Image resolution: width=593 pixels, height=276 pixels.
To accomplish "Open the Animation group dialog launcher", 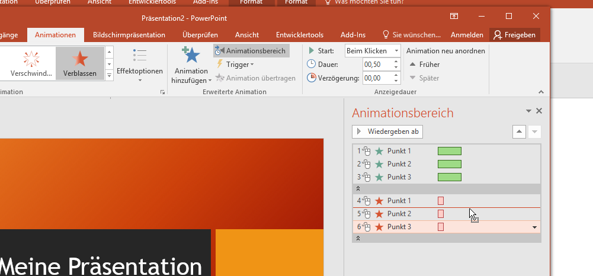I will click(x=162, y=92).
